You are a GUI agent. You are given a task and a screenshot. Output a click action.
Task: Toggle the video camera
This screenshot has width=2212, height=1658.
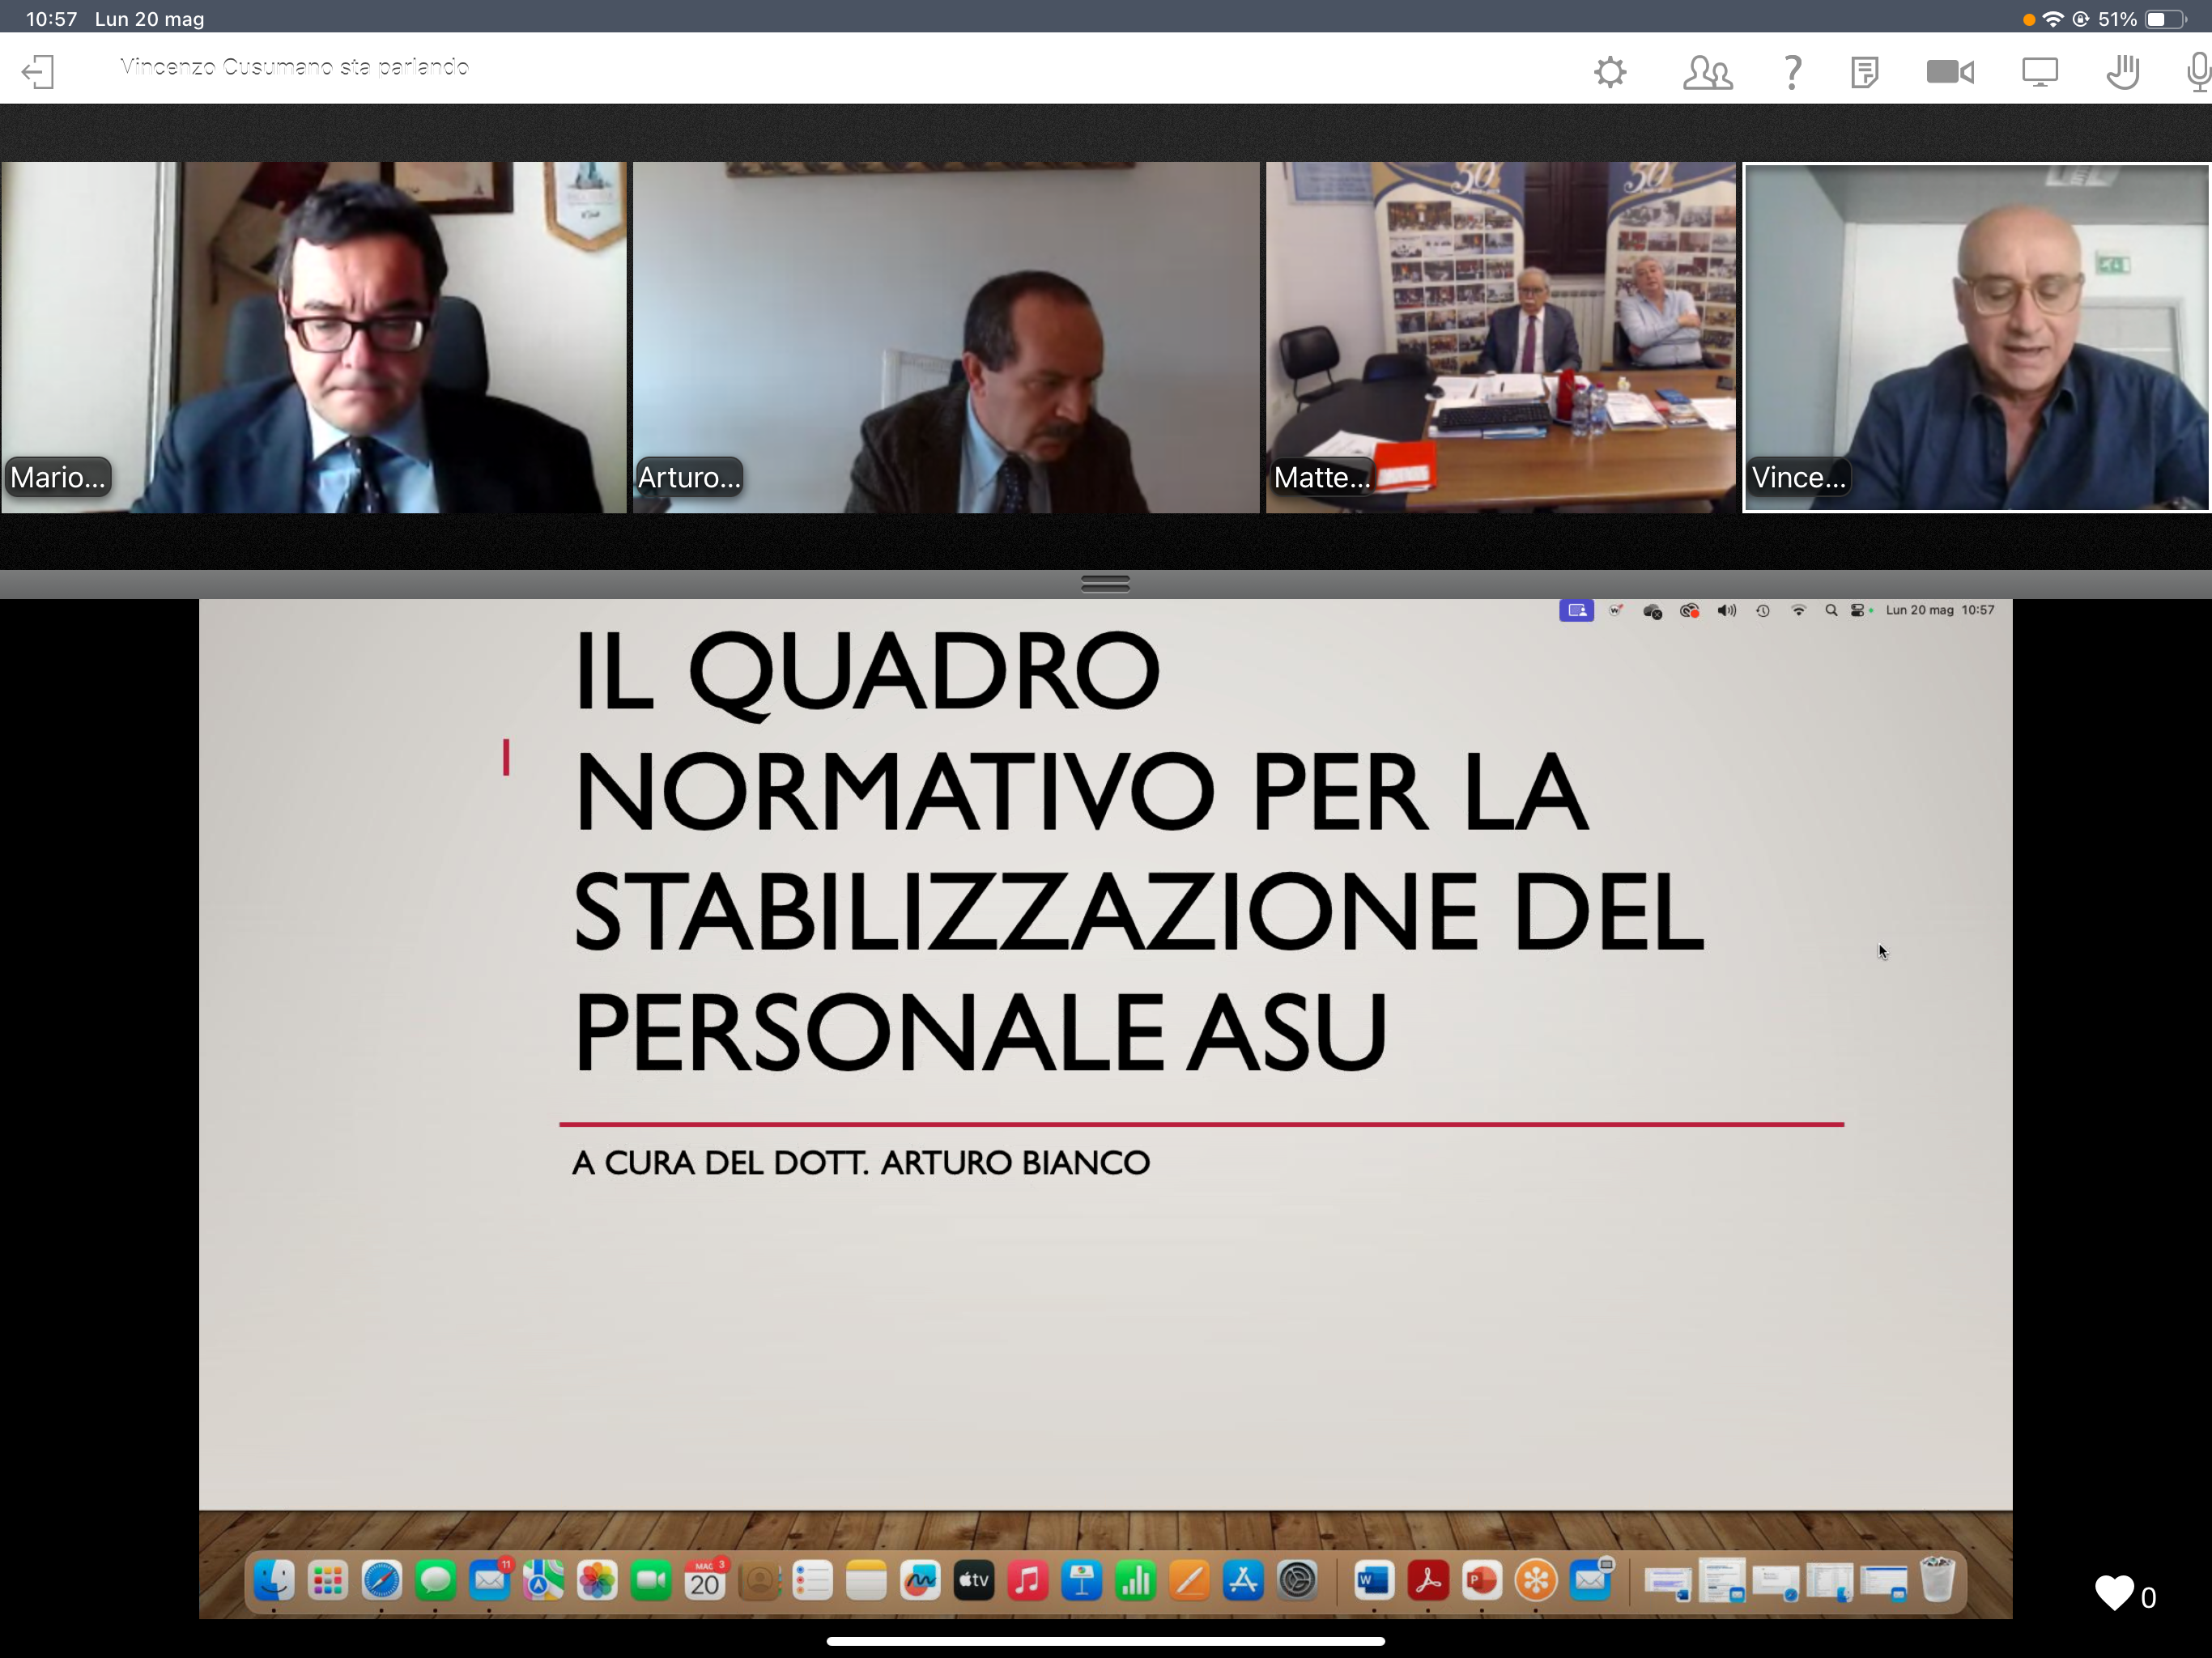(1949, 72)
